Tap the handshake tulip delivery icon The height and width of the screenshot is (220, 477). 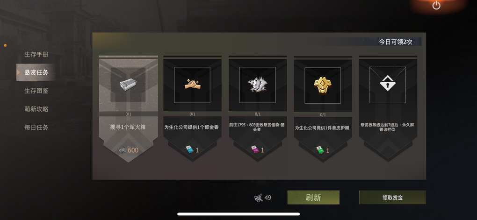tap(192, 85)
